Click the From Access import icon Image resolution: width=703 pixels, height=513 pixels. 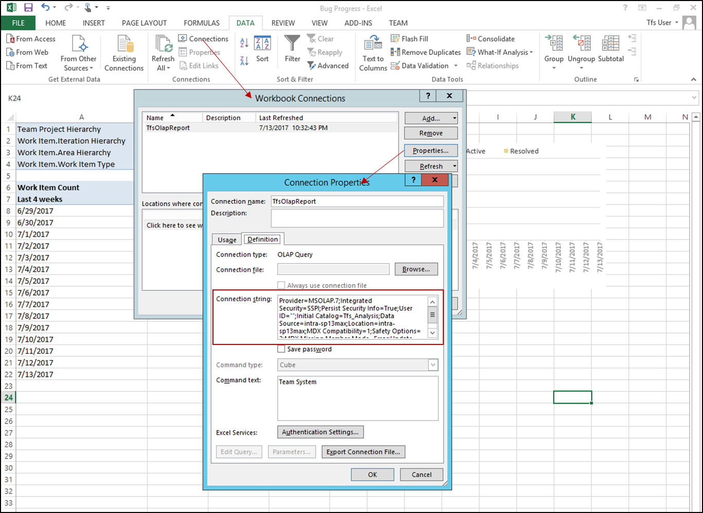click(31, 38)
